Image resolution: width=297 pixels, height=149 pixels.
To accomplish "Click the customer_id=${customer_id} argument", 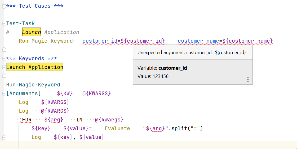I will 124,41.
